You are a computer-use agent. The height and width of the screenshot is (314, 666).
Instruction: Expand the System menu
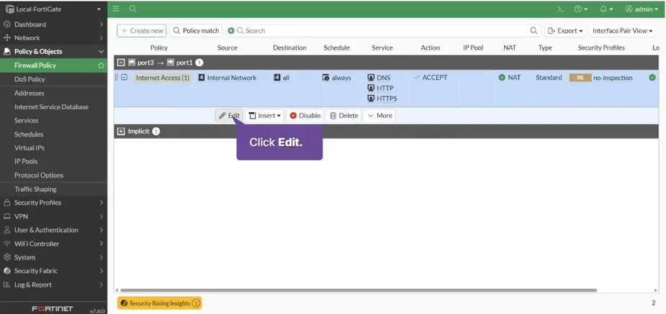[53, 257]
